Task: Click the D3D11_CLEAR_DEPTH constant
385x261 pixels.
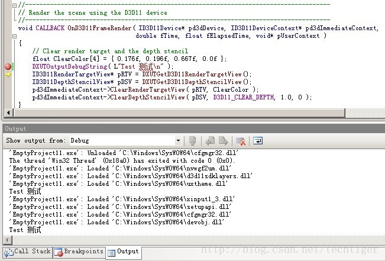Action: pos(243,97)
